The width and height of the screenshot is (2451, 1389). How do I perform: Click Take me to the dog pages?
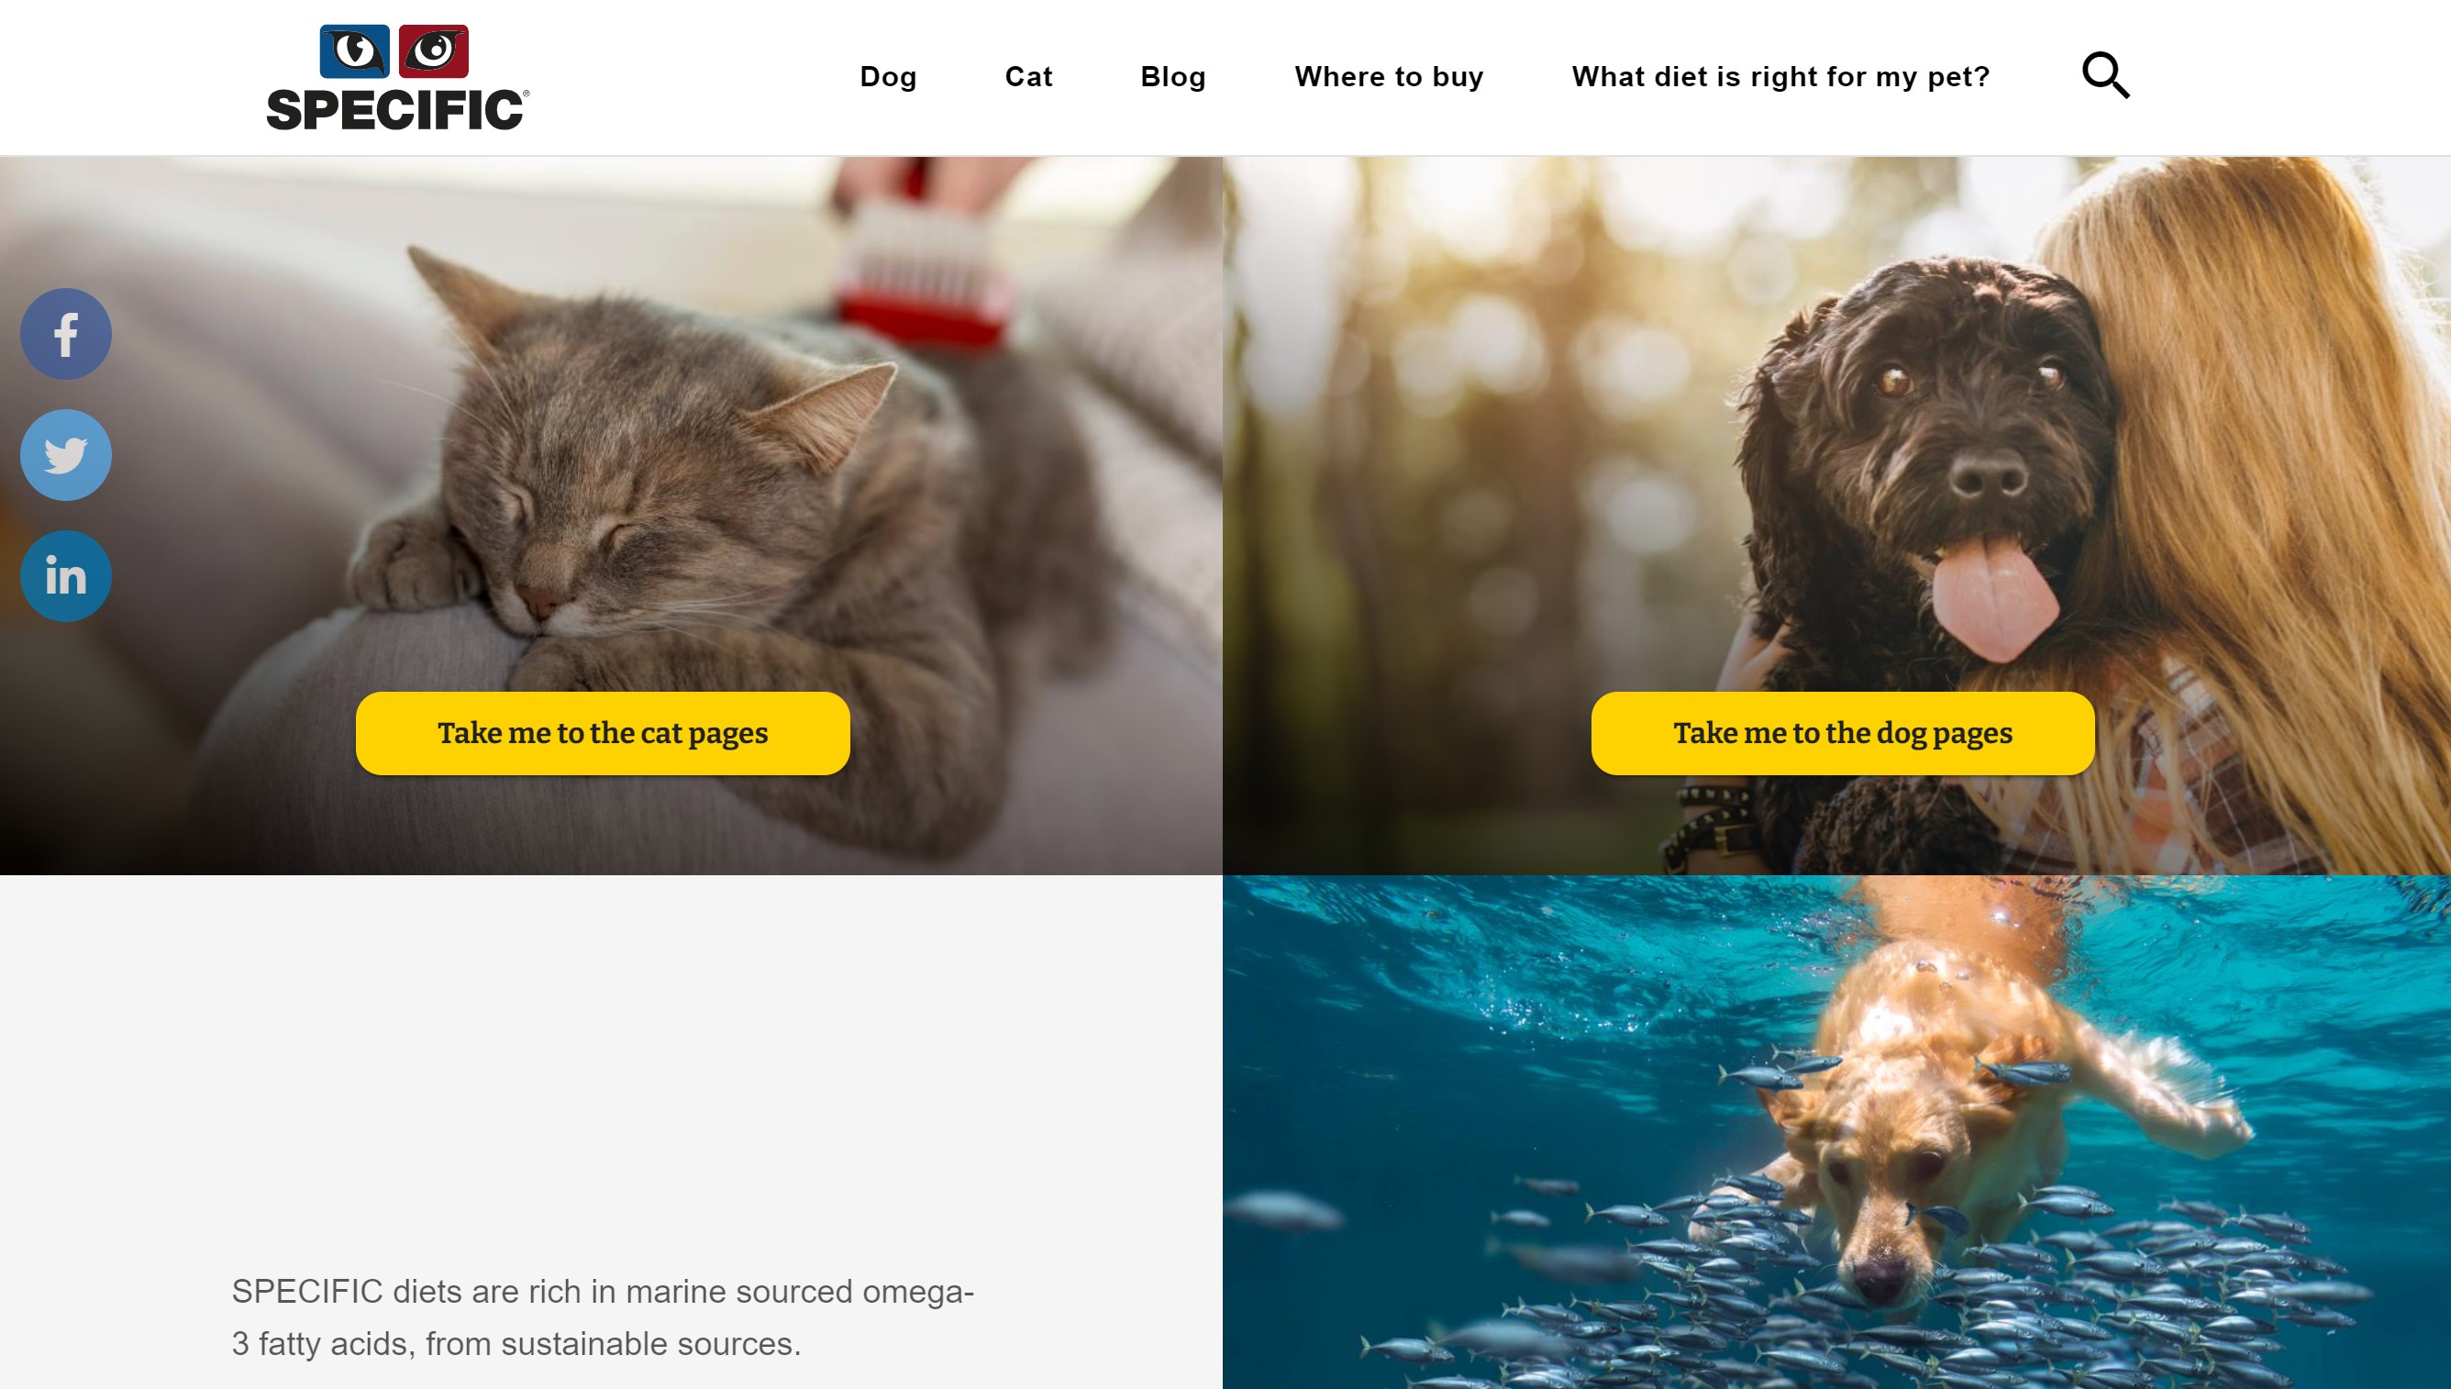[1843, 733]
